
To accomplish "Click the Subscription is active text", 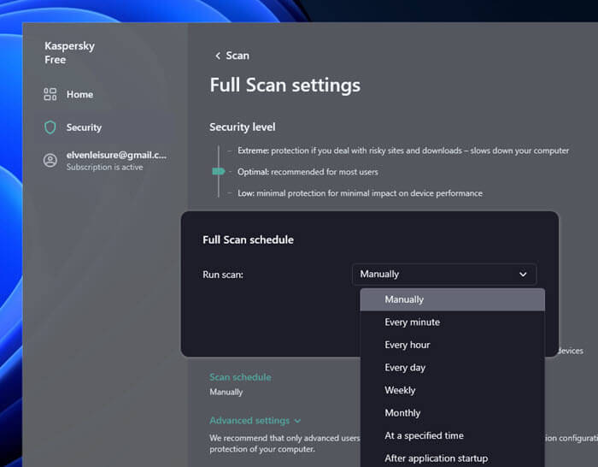I will point(105,168).
